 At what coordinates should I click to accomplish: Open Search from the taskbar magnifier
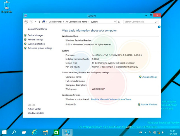14,132
